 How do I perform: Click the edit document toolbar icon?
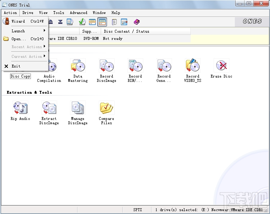click(x=124, y=22)
